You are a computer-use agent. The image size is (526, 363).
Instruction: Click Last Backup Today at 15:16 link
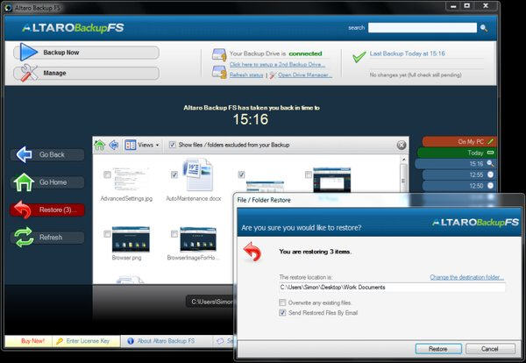pyautogui.click(x=408, y=53)
